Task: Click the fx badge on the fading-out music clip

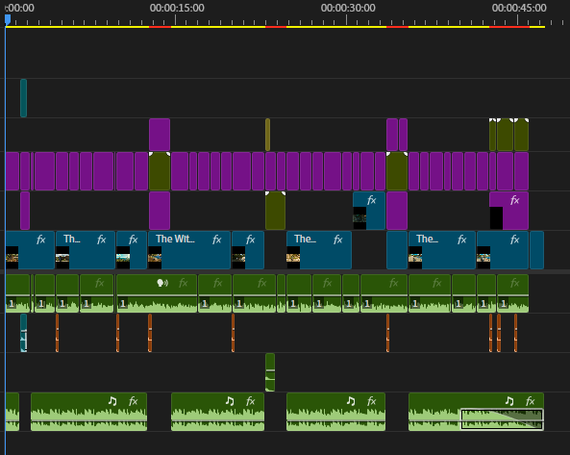Action: 530,401
